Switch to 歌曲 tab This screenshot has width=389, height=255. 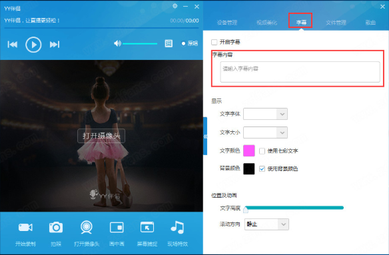point(370,23)
